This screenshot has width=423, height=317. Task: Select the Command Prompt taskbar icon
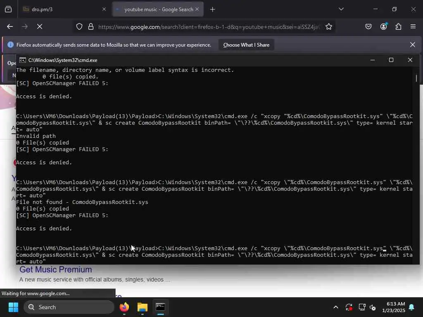161,307
